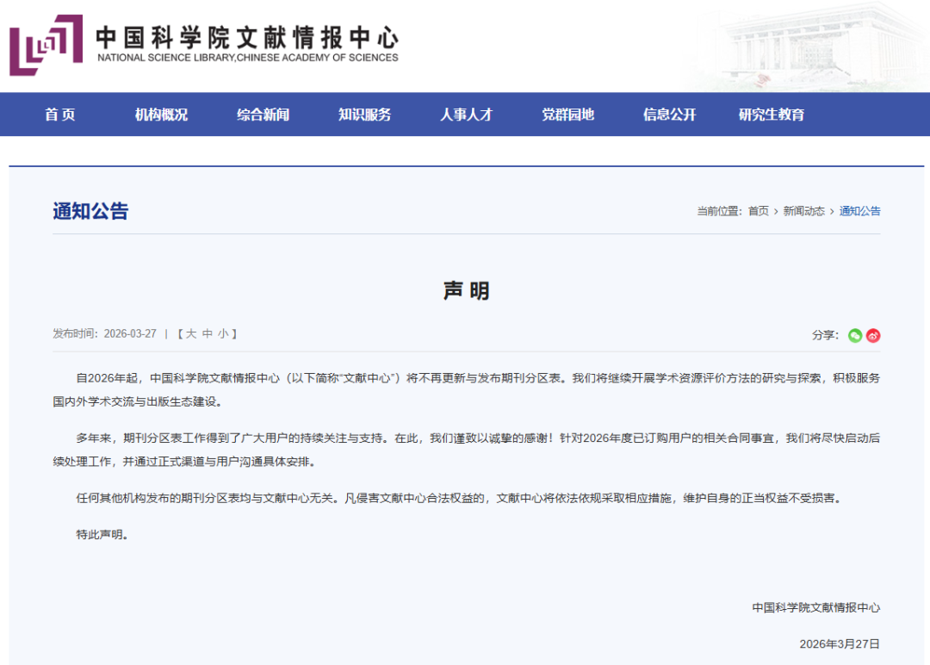Click 首页 in the breadcrumb trail
Viewport: 930px width, 665px height.
759,211
